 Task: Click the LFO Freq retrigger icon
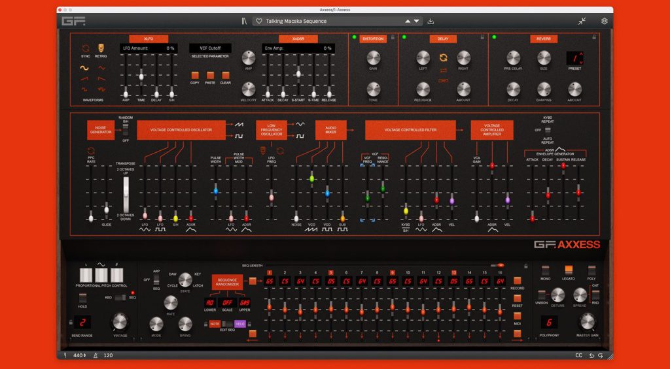coord(264,150)
